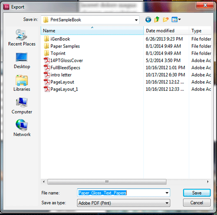The height and width of the screenshot is (215, 217).
Task: Go back using the blue back arrow icon
Action: point(148,19)
